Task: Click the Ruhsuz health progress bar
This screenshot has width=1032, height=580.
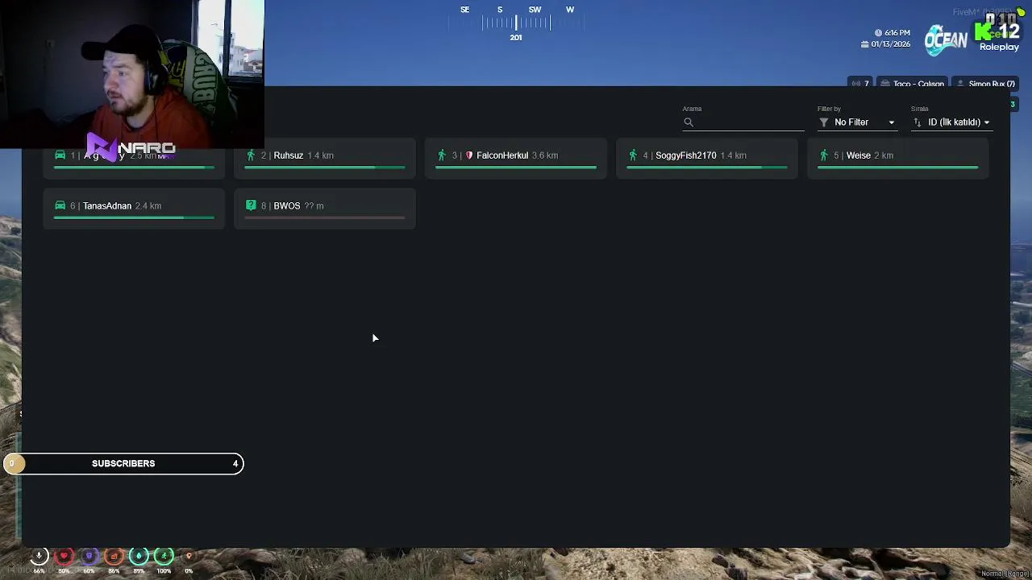Action: click(325, 168)
